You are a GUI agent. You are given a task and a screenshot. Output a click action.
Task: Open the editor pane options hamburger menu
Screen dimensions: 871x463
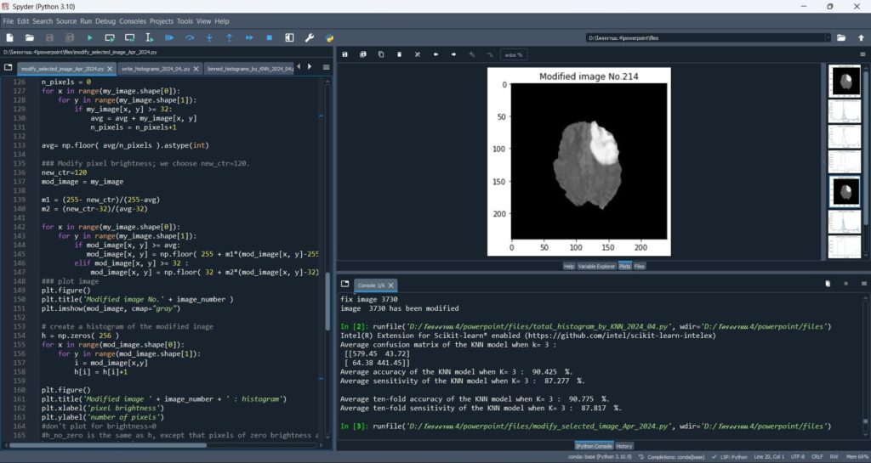[326, 67]
